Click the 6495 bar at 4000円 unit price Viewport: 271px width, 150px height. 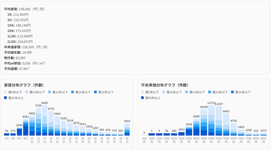(196, 127)
